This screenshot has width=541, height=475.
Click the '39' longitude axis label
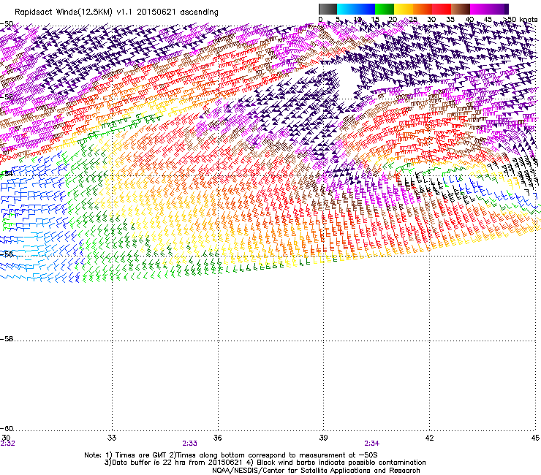coord(323,438)
